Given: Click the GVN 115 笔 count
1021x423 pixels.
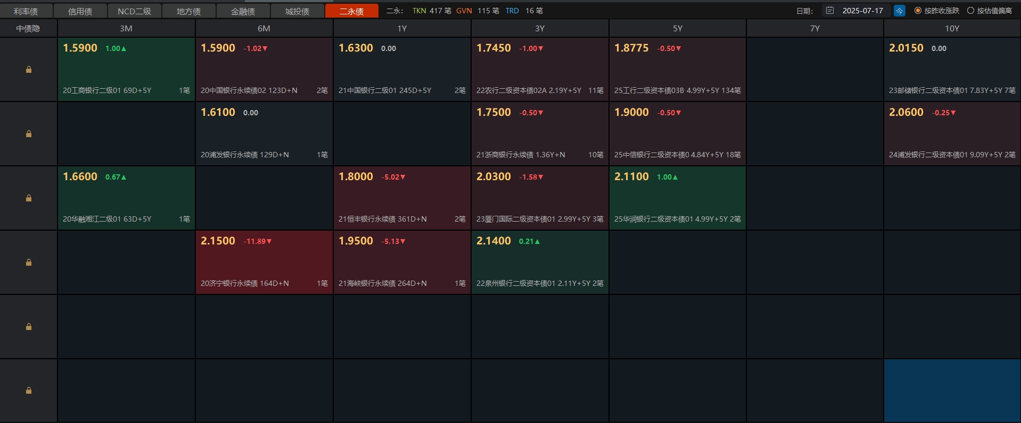Looking at the screenshot, I should (x=477, y=11).
